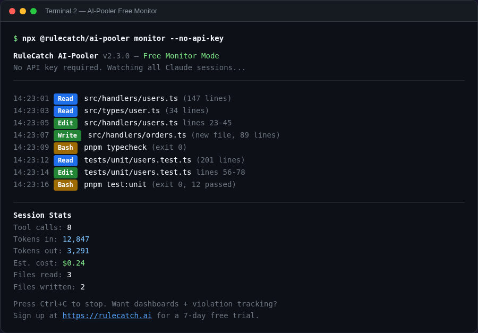
Task: Click the Bash badge beside pnpm test:unit
Action: [65, 184]
